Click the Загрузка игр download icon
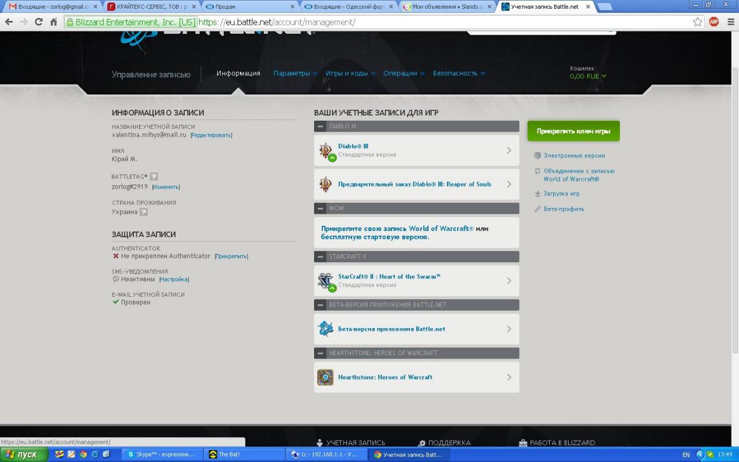This screenshot has height=462, width=739. coord(538,194)
